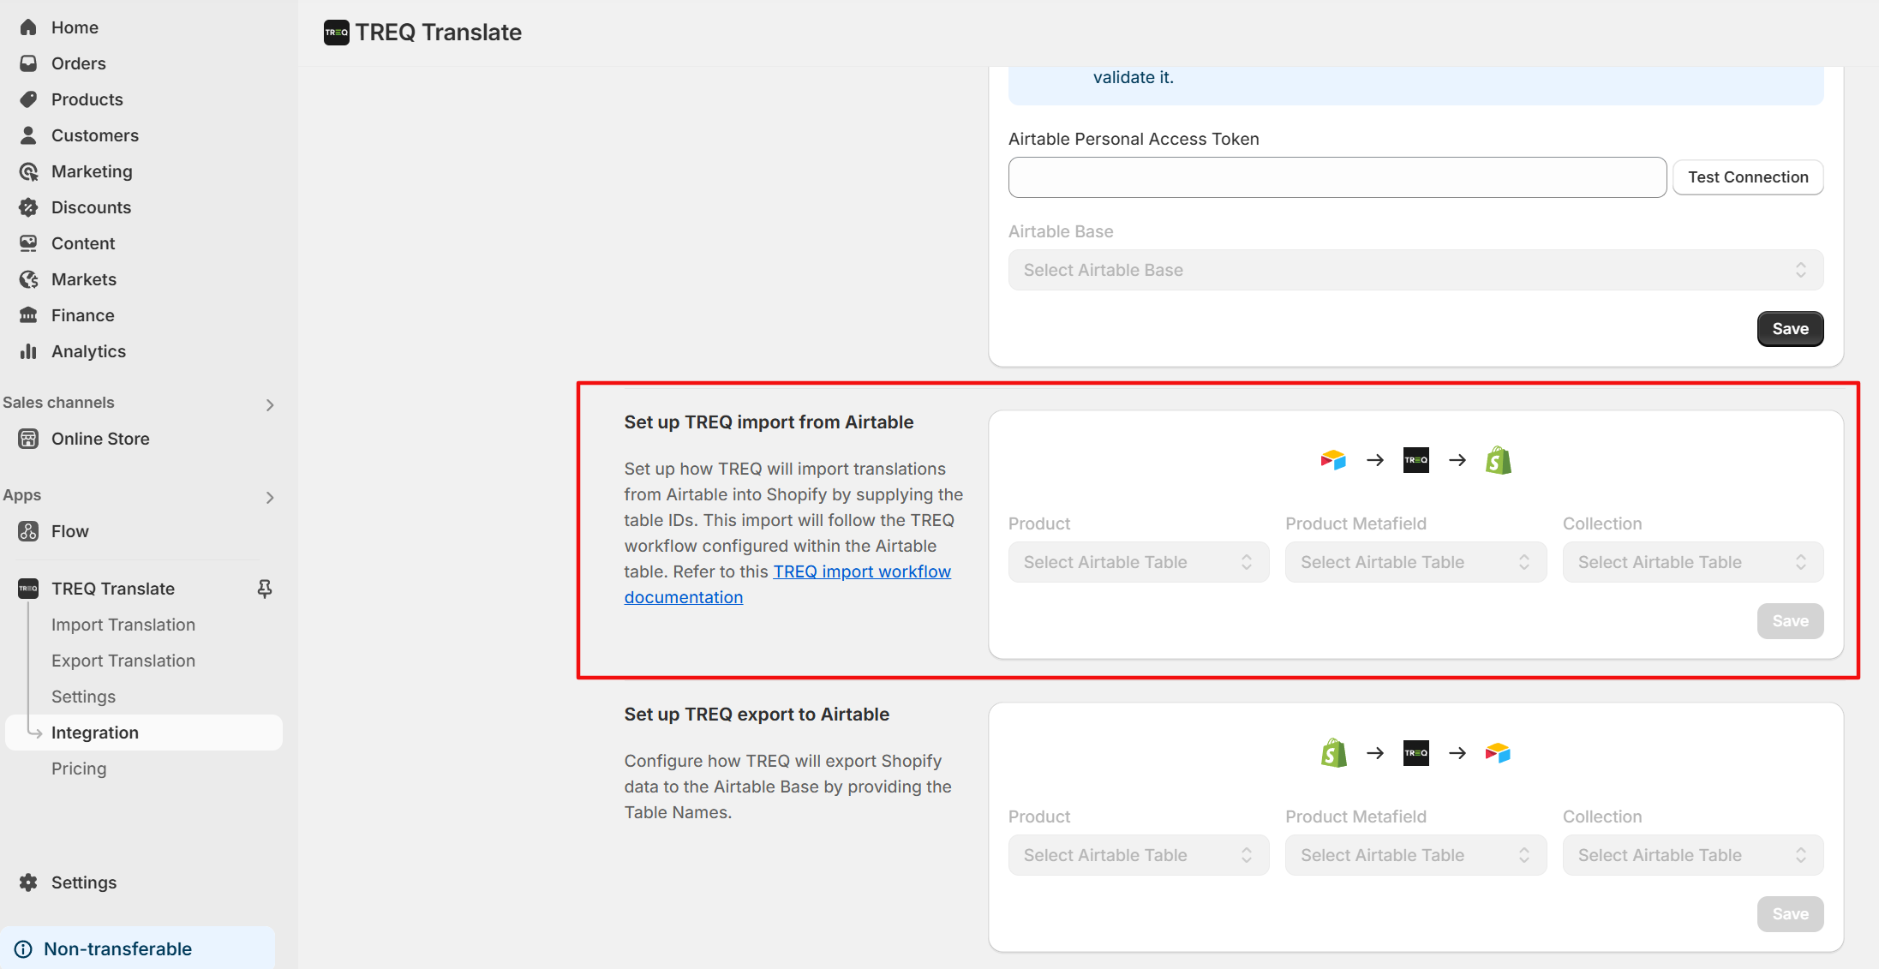
Task: Open Export Translation submenu item
Action: (x=123, y=661)
